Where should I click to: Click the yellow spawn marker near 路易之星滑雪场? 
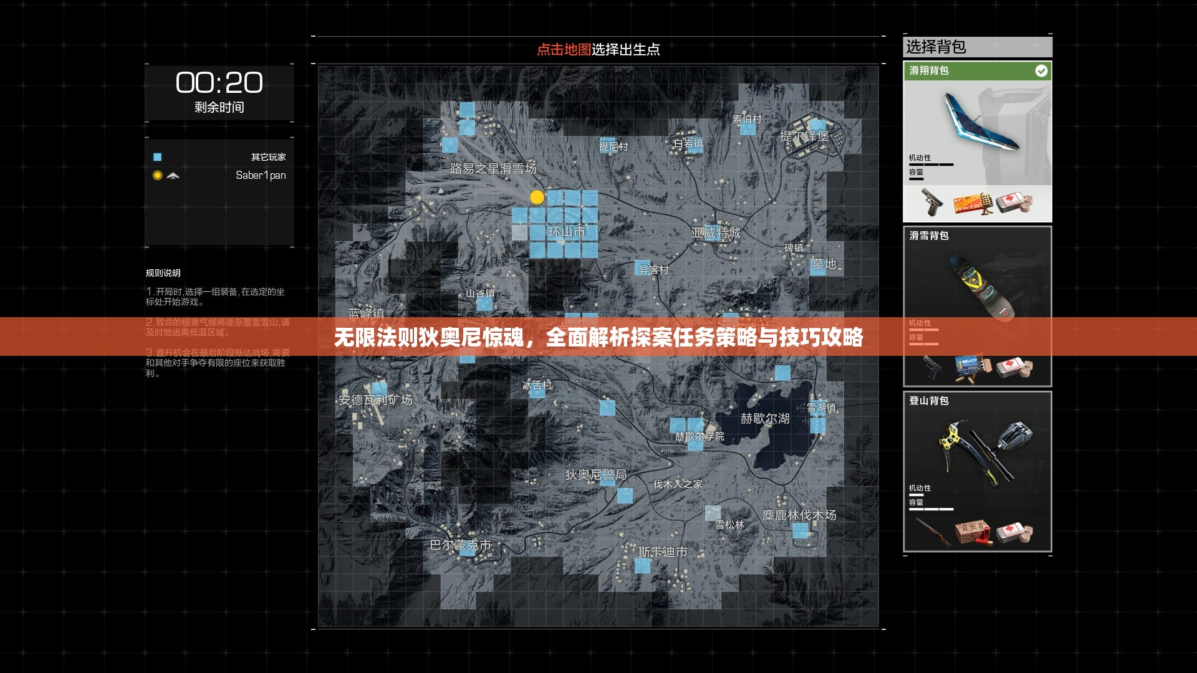point(536,198)
